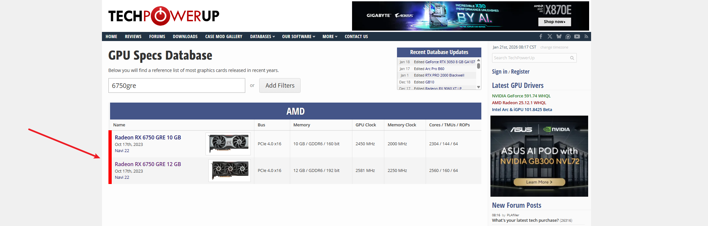Click 10 GB / GDDR6 / 160 bit cell

coord(316,144)
